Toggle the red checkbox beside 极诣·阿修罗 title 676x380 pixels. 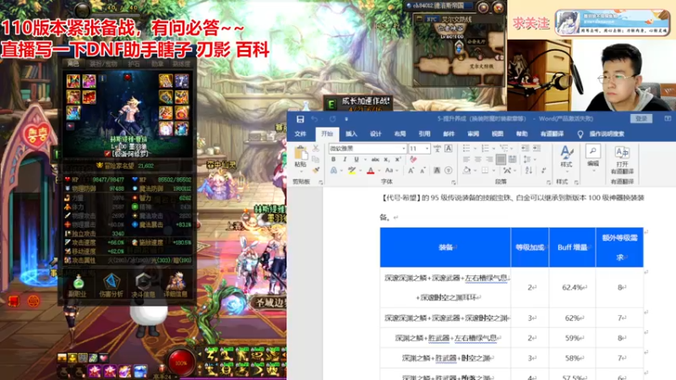(107, 154)
